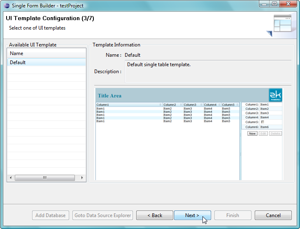Maximize the Single Form Builder window

273,4
